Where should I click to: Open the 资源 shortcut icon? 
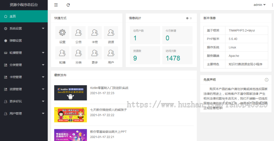[111, 32]
